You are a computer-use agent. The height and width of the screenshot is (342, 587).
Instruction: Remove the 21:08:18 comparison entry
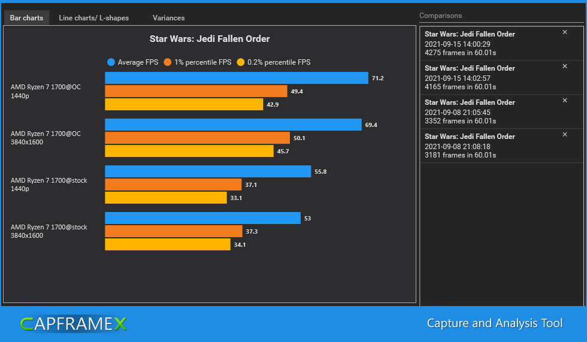point(565,134)
